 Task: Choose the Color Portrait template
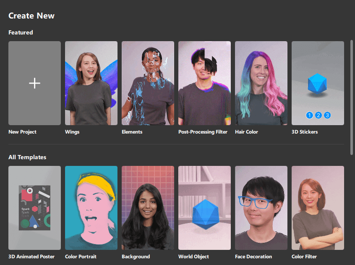click(91, 208)
